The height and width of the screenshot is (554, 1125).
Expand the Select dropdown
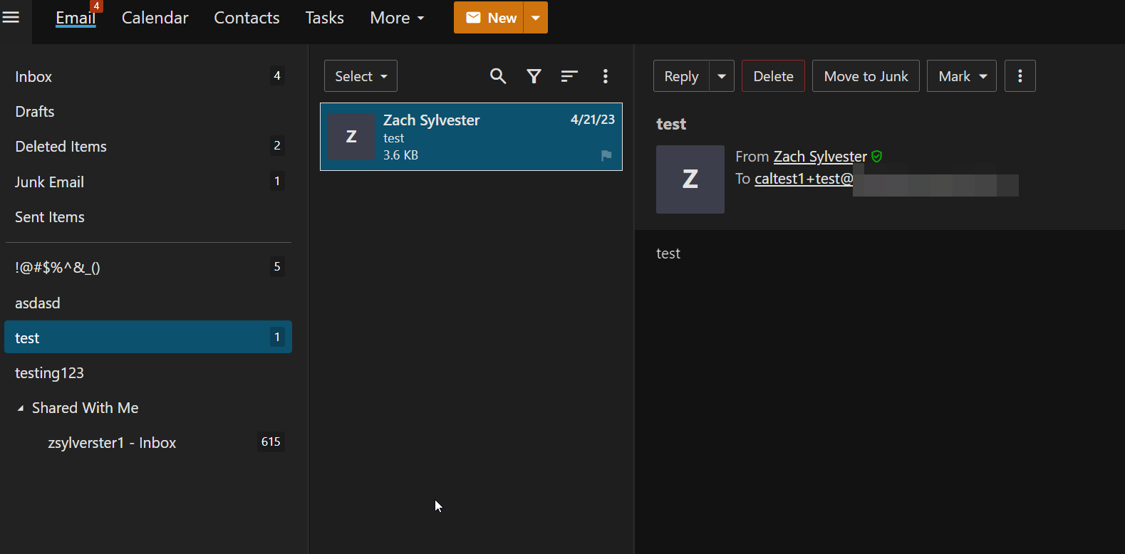(x=361, y=76)
